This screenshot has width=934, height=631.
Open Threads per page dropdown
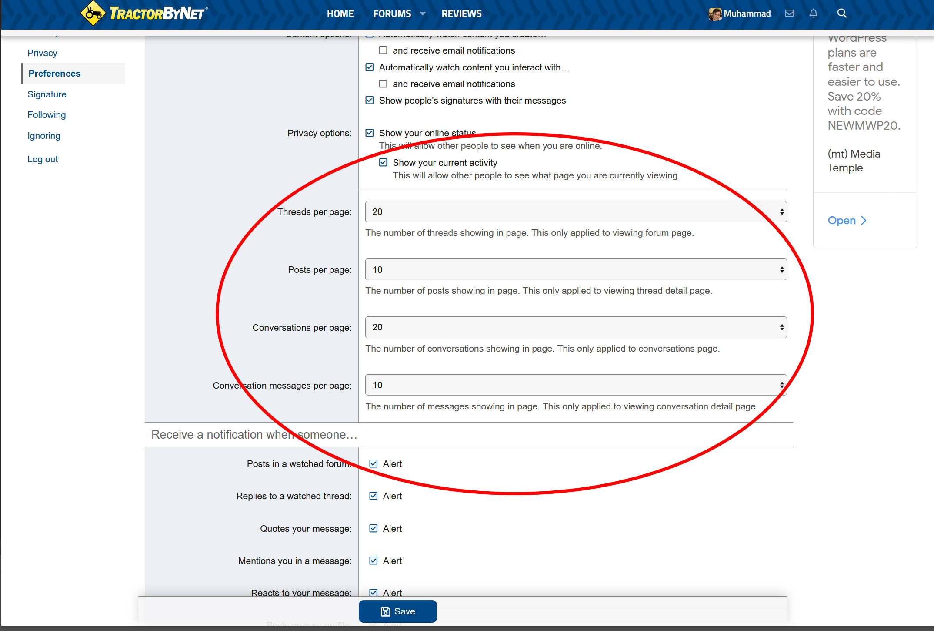576,212
